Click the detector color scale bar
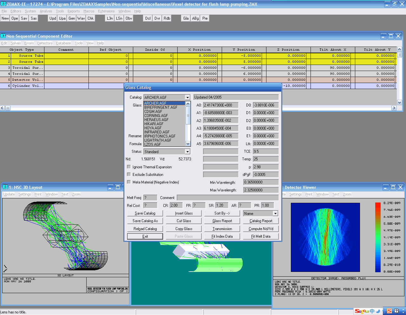 [x=378, y=237]
